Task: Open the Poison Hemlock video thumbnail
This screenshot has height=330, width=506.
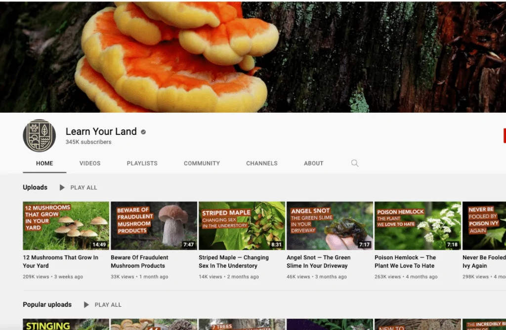Action: tap(418, 226)
